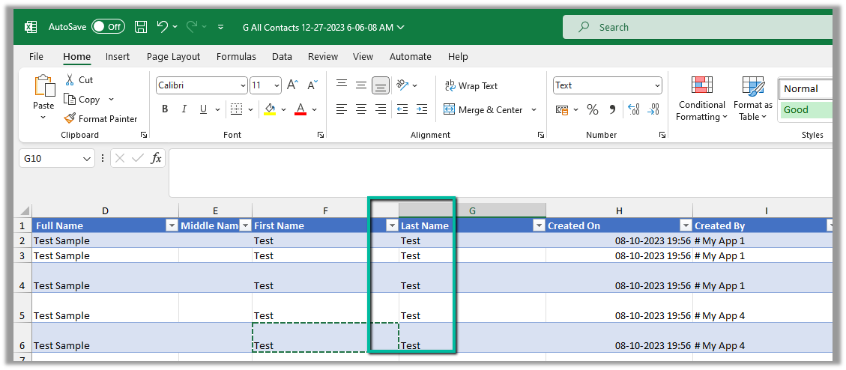The height and width of the screenshot is (370, 846).
Task: Click the Cut scissors icon
Action: (x=70, y=79)
